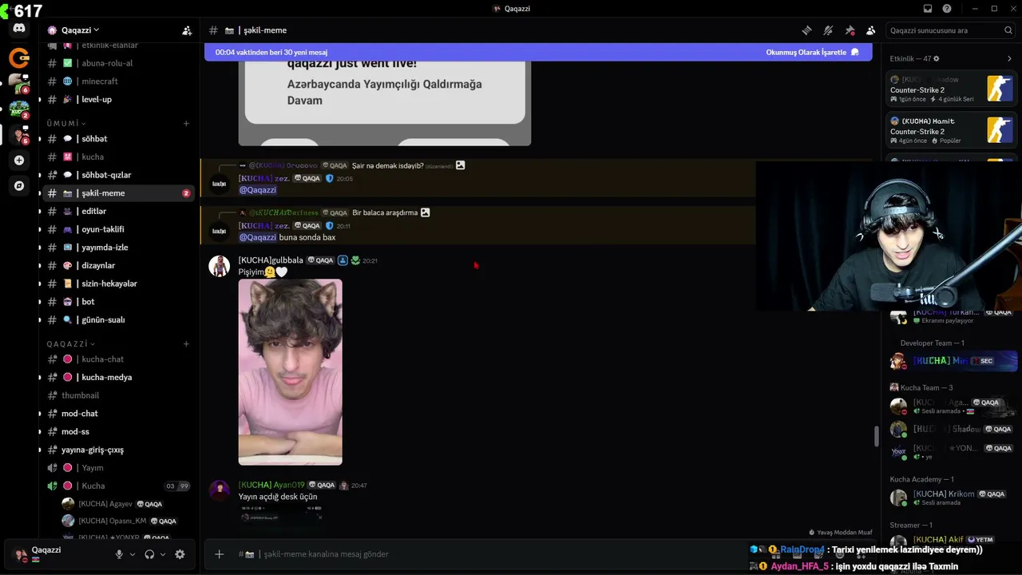1022x575 pixels.
Task: Open headphone output options arrow
Action: (x=163, y=554)
